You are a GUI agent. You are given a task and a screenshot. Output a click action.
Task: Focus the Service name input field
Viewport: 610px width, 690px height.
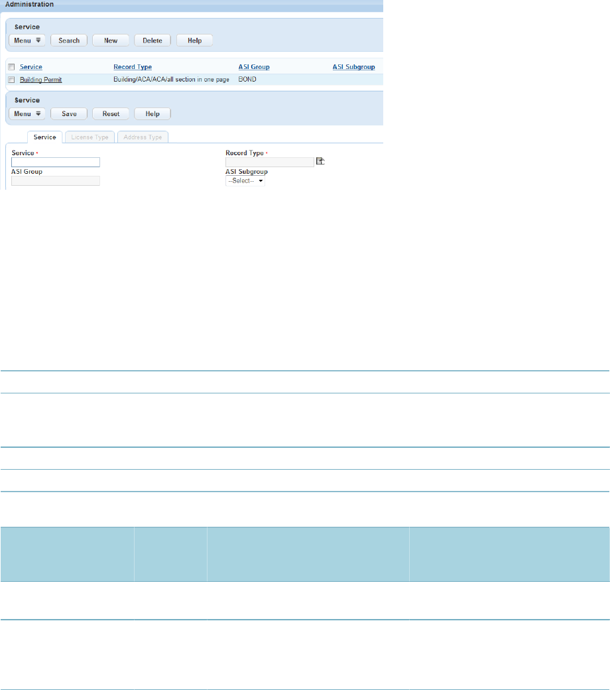pyautogui.click(x=56, y=163)
